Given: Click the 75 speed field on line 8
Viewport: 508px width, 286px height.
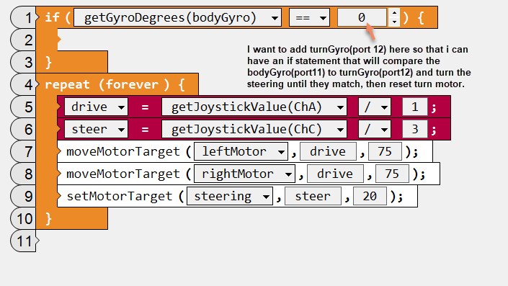Looking at the screenshot, I should pos(392,174).
